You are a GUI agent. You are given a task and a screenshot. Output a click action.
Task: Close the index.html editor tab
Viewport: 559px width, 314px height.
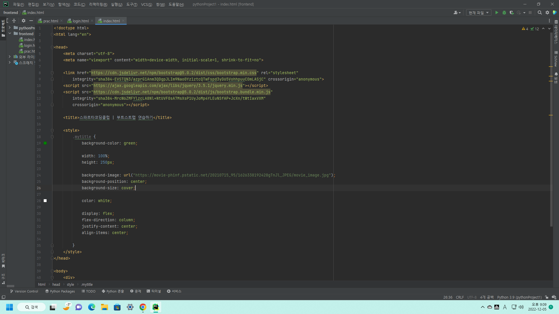pos(123,21)
